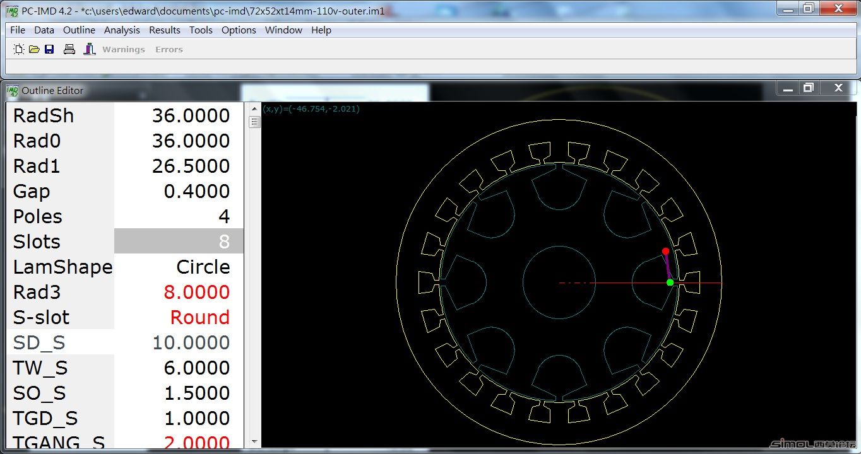Open the Help menu
The image size is (861, 454).
click(x=321, y=30)
